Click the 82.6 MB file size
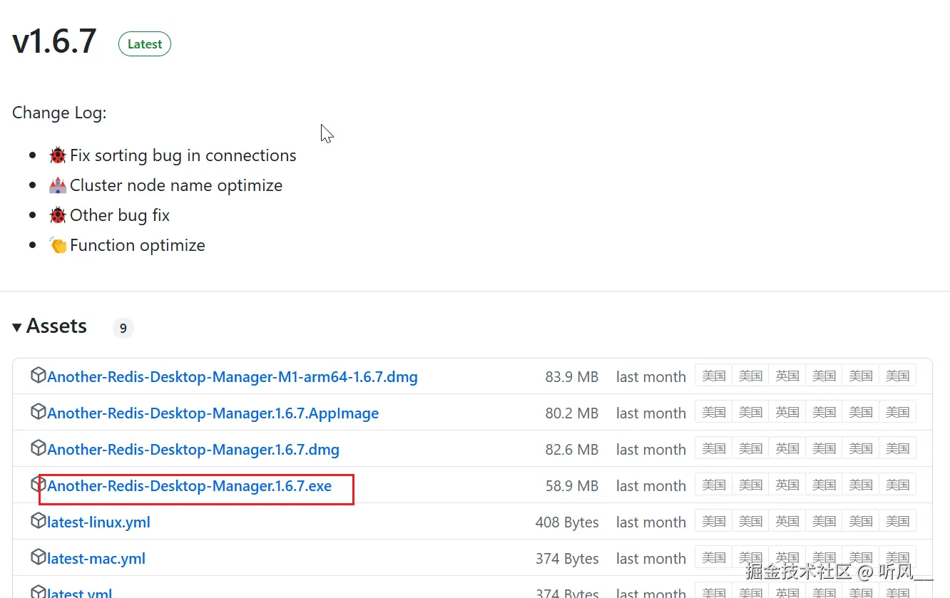Viewport: 950px width, 598px height. (x=572, y=450)
